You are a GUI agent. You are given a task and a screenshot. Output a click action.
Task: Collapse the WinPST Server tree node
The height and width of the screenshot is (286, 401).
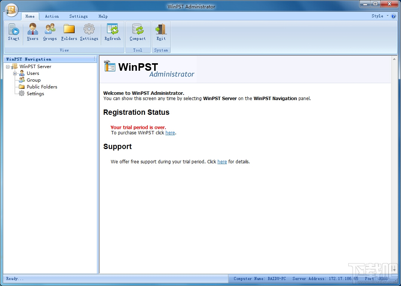[x=8, y=67]
